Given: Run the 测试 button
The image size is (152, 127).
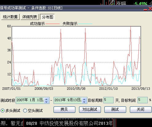Looking at the screenshot, I should coord(115,109).
